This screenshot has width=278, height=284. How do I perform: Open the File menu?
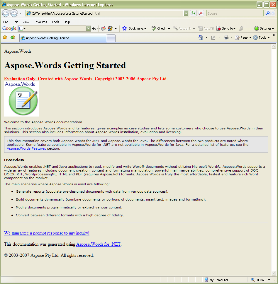(6, 22)
